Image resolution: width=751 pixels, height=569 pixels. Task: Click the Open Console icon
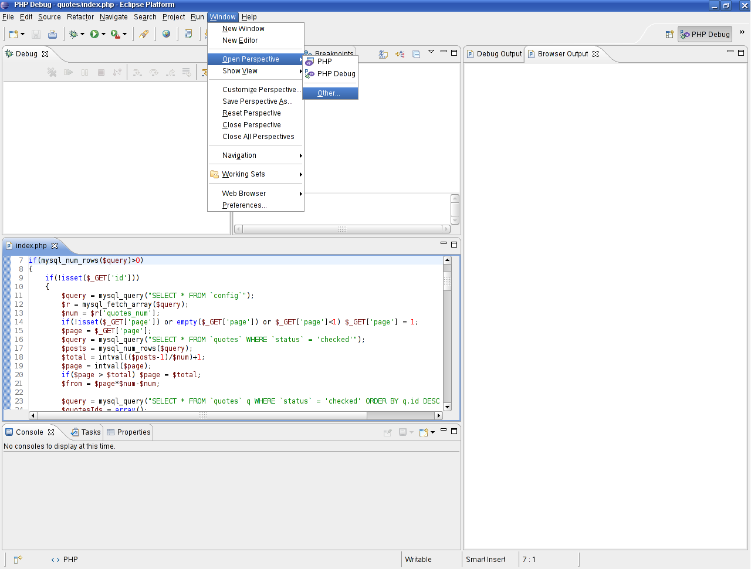pyautogui.click(x=424, y=432)
